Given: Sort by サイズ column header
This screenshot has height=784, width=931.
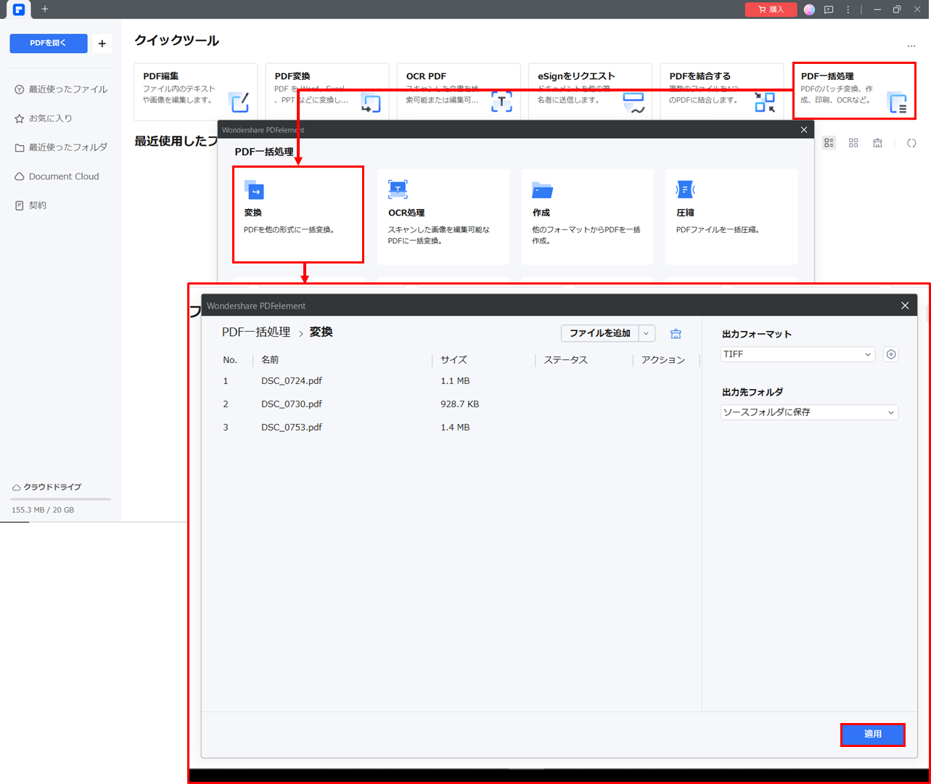Looking at the screenshot, I should pyautogui.click(x=454, y=360).
